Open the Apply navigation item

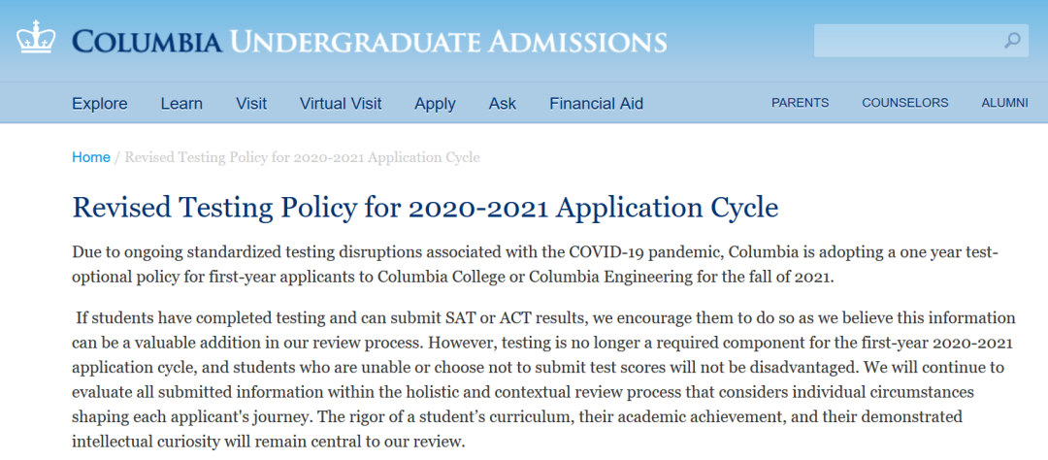(x=435, y=103)
